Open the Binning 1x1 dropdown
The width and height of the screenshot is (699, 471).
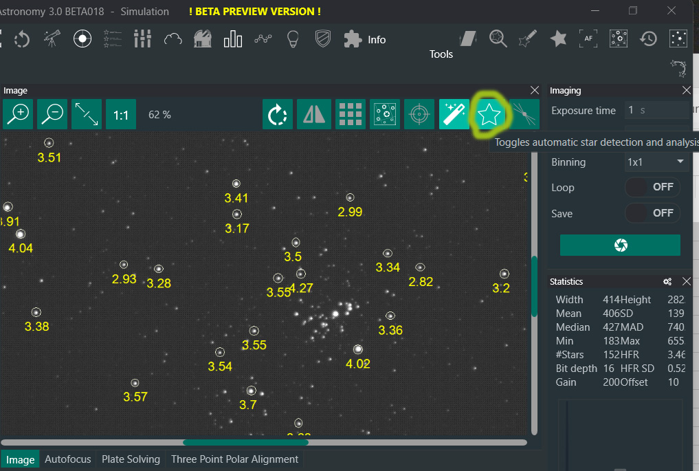(656, 162)
